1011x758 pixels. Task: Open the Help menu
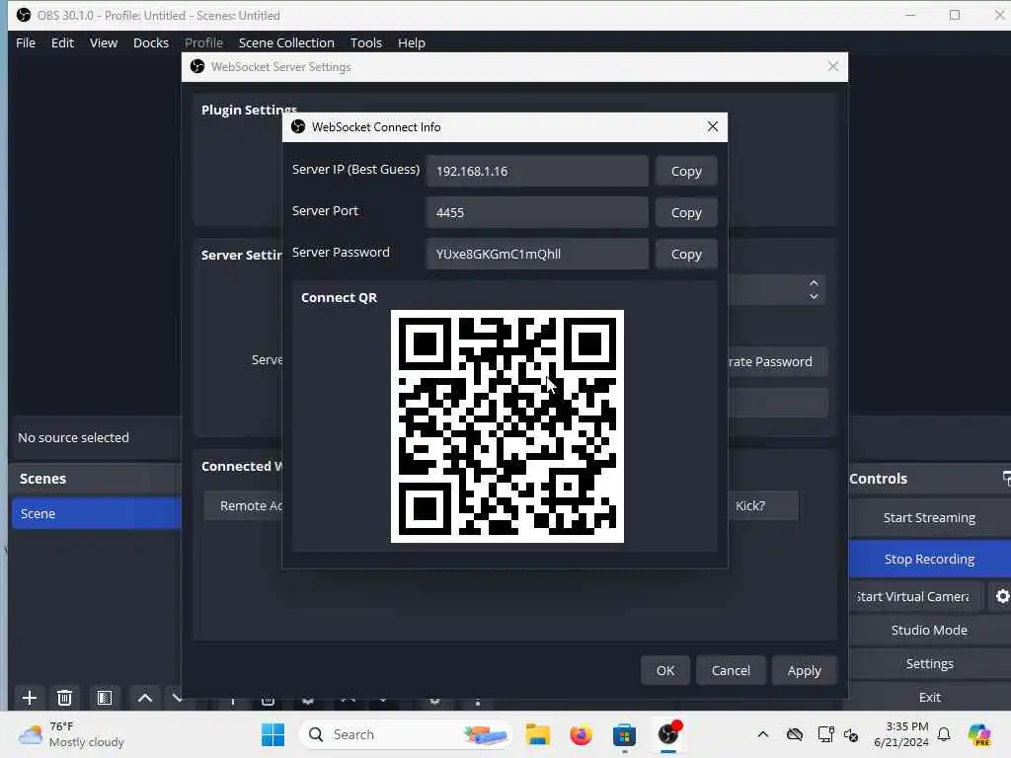click(412, 42)
